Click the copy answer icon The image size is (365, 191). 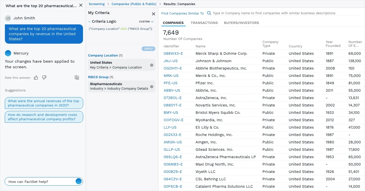[77, 77]
